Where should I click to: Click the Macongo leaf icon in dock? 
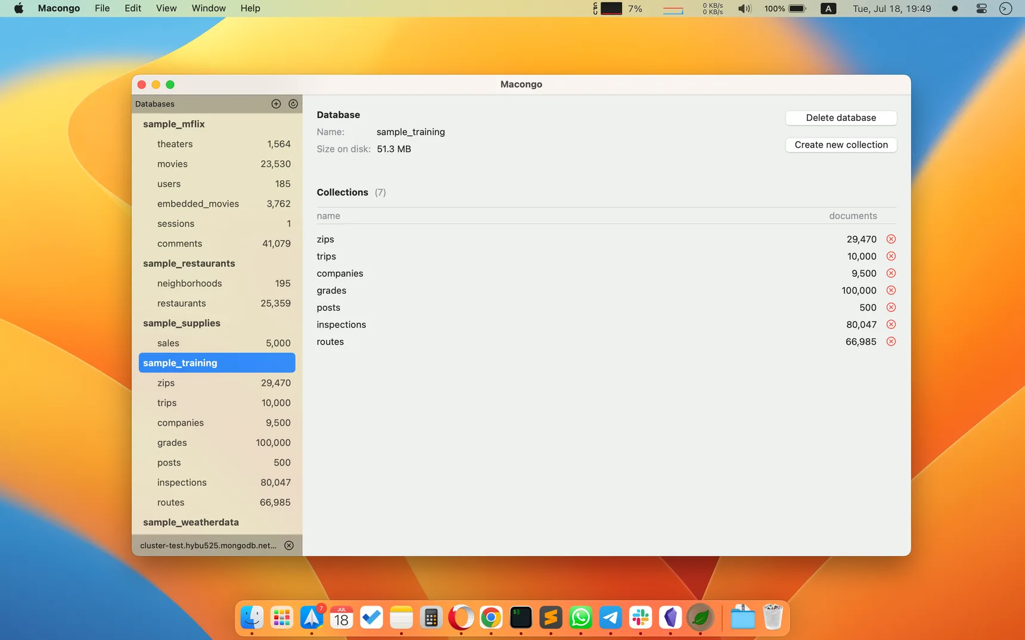pos(700,617)
